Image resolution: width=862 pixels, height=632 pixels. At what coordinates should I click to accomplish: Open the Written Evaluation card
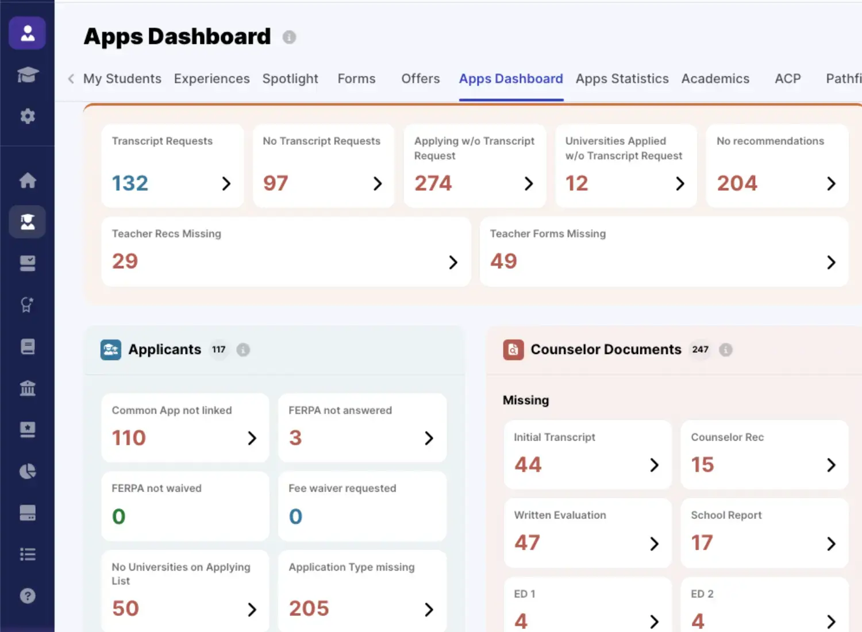pyautogui.click(x=587, y=533)
